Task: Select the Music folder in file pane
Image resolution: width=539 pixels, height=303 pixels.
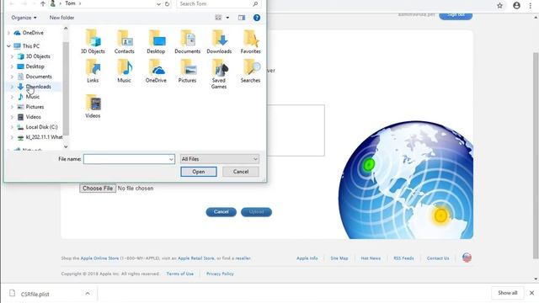Action: pos(125,71)
